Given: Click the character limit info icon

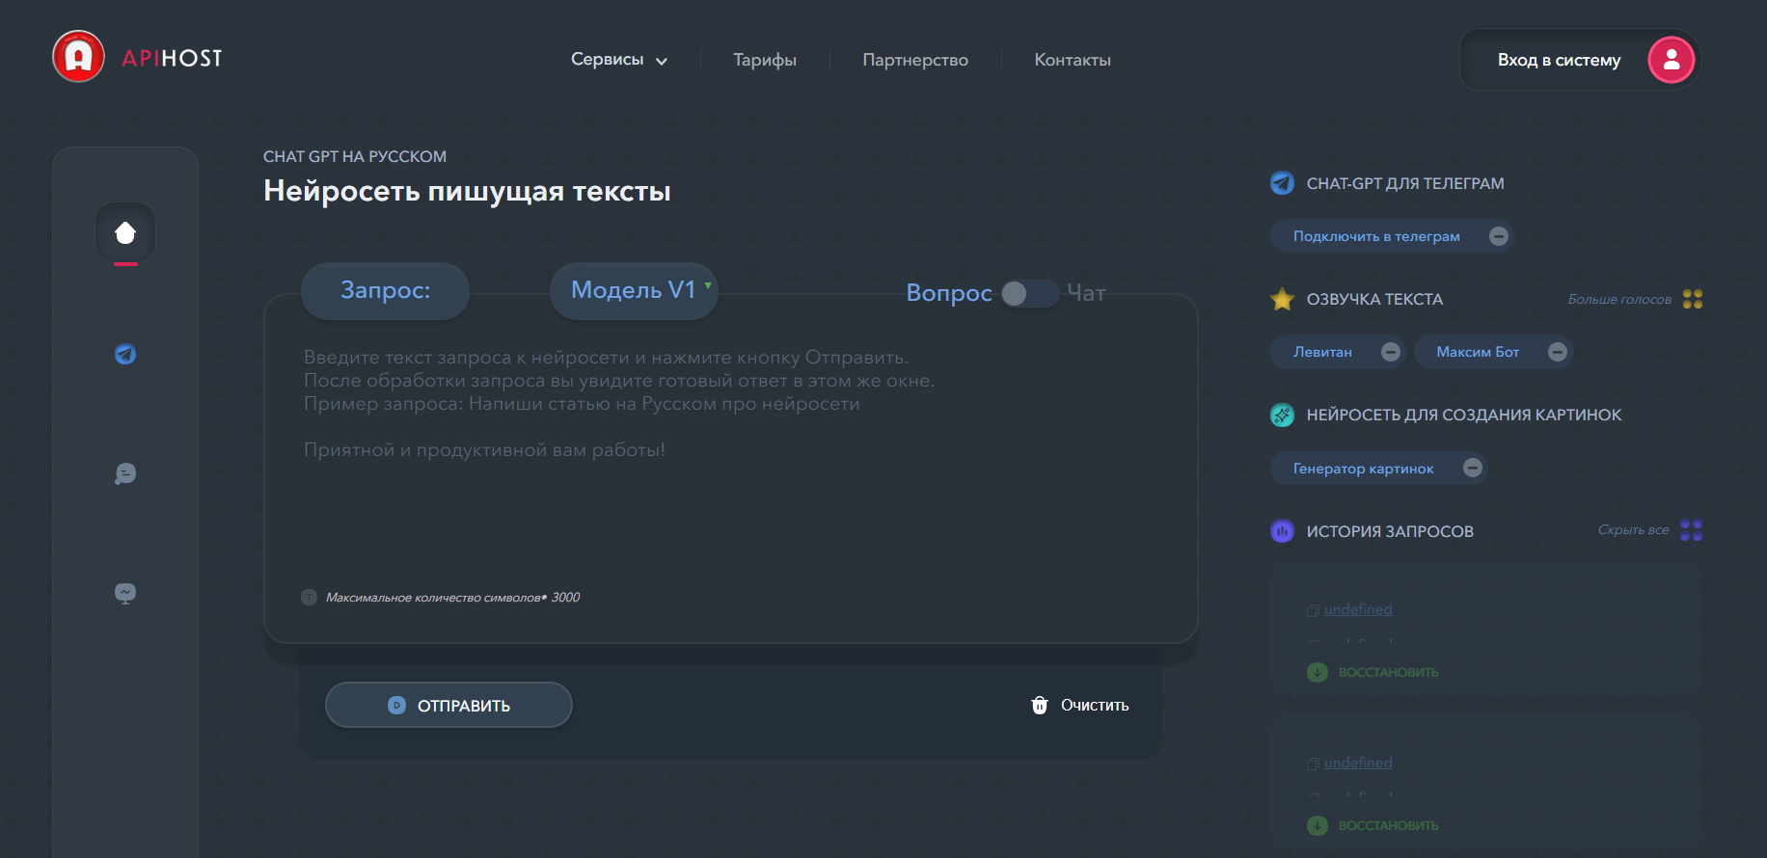Looking at the screenshot, I should 309,598.
